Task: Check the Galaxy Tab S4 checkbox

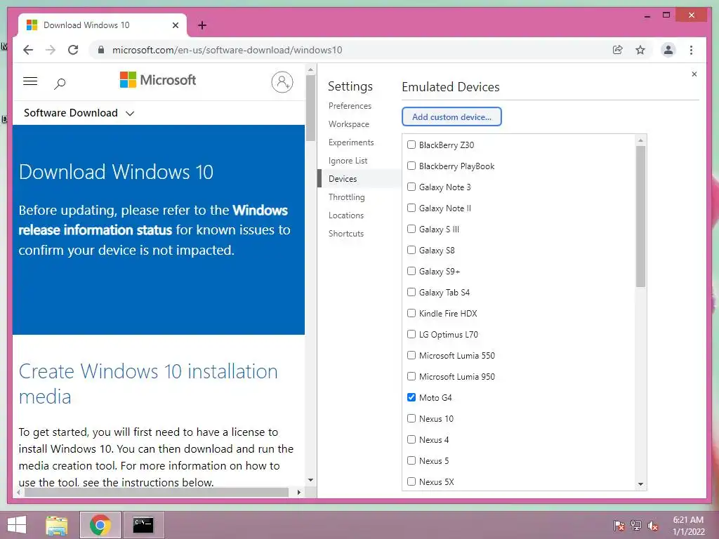Action: click(411, 293)
